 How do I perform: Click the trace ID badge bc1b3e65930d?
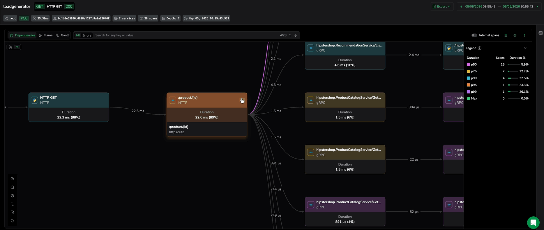coord(81,18)
